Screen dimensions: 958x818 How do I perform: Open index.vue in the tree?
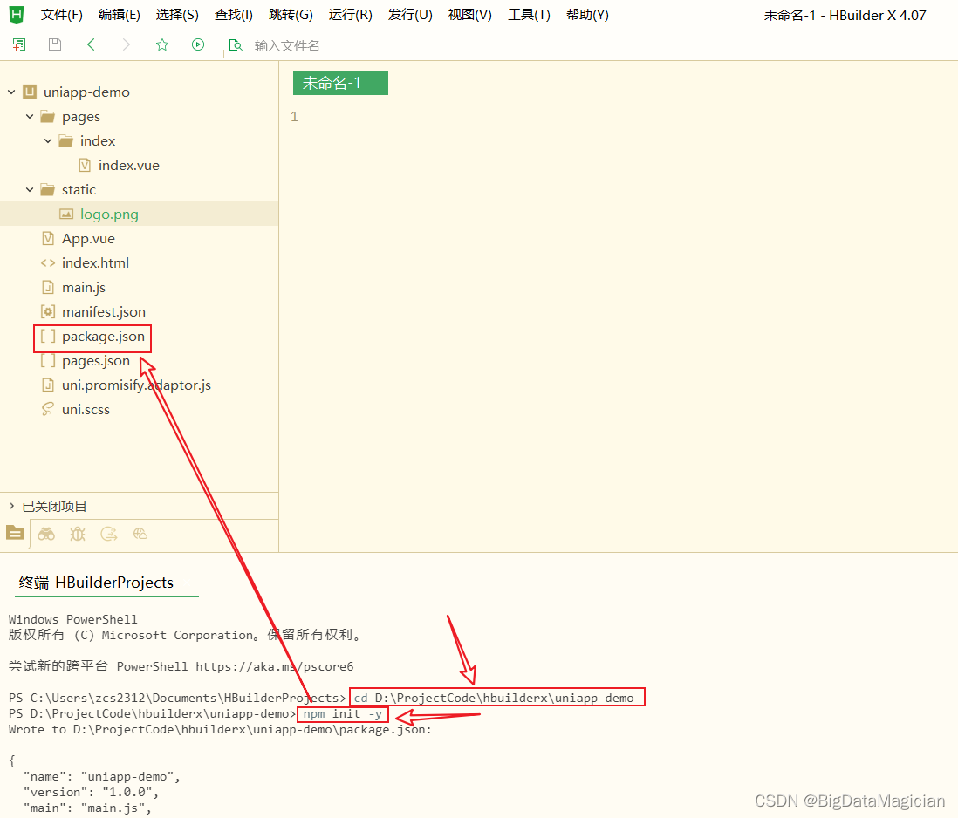[x=129, y=166]
